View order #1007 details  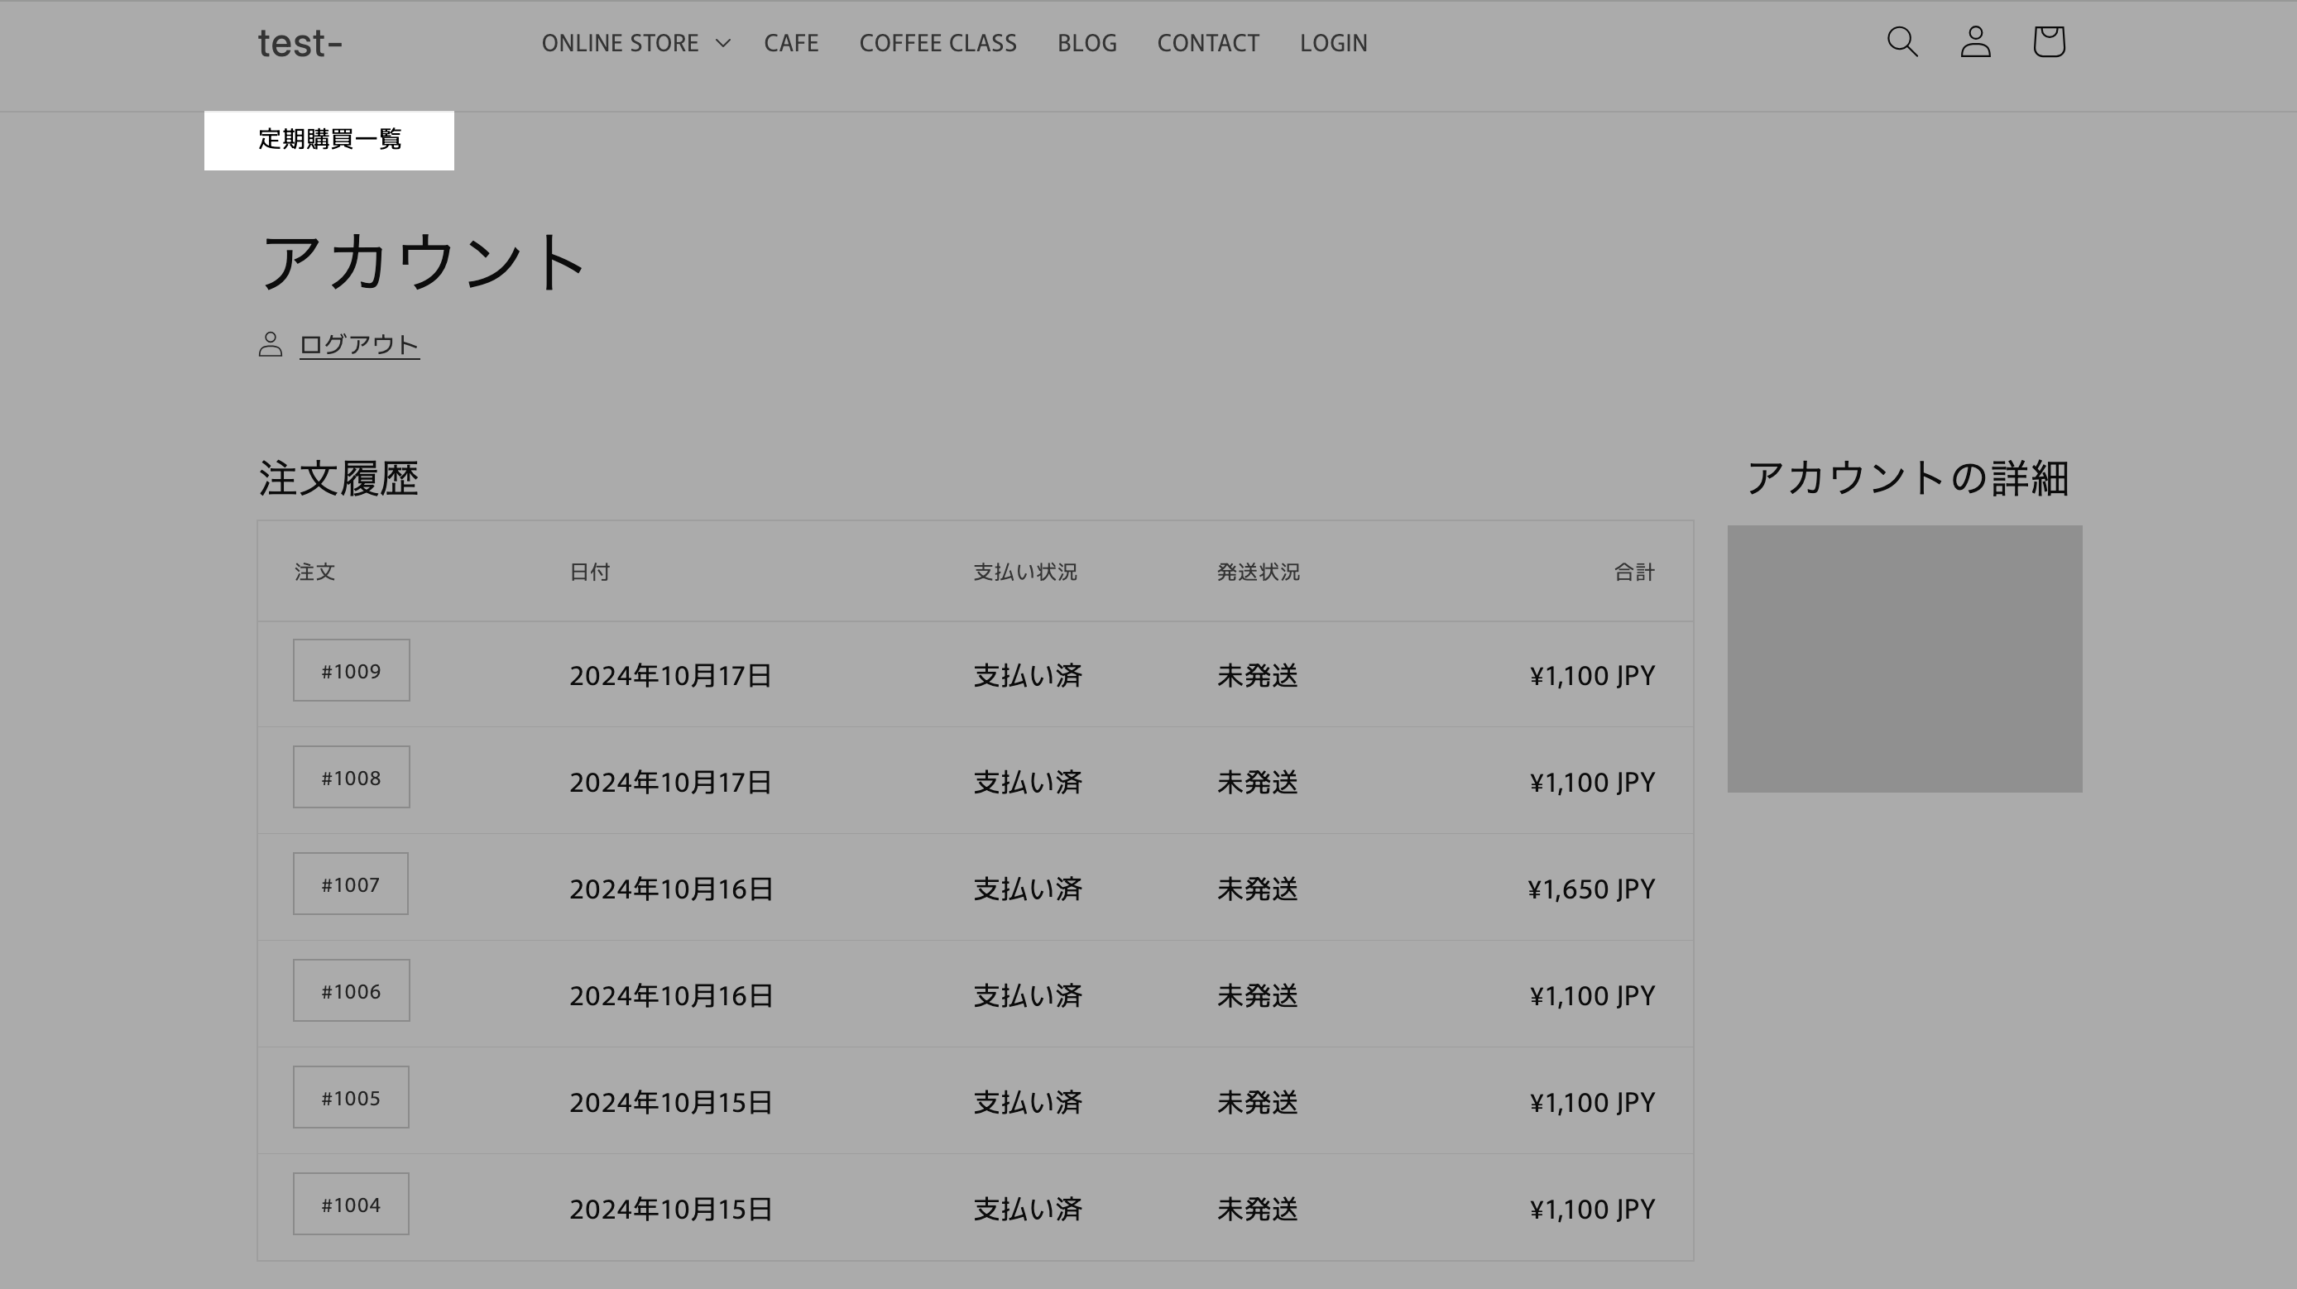click(351, 884)
